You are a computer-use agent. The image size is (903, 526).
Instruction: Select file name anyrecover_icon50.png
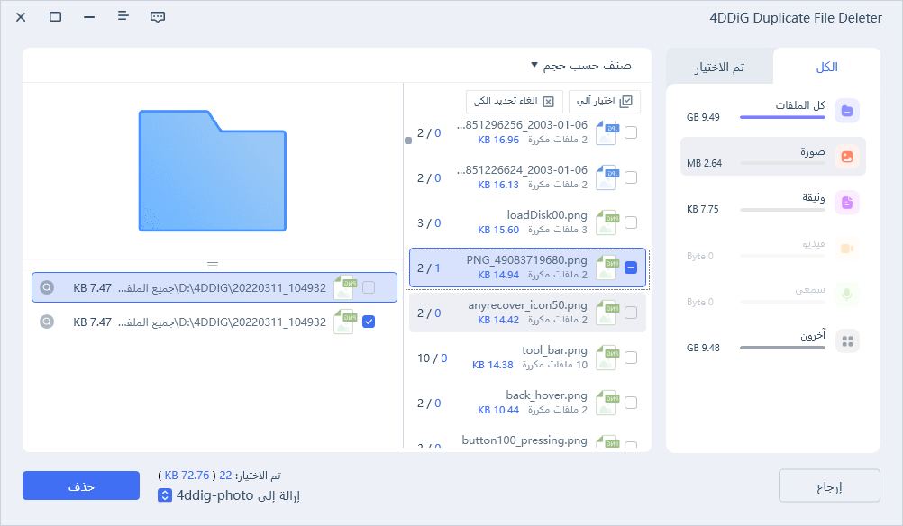[527, 305]
